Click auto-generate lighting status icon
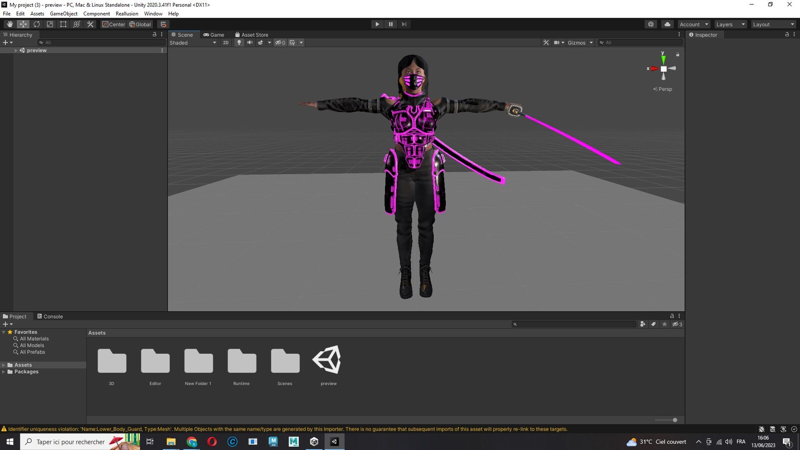This screenshot has height=450, width=800. (x=783, y=429)
